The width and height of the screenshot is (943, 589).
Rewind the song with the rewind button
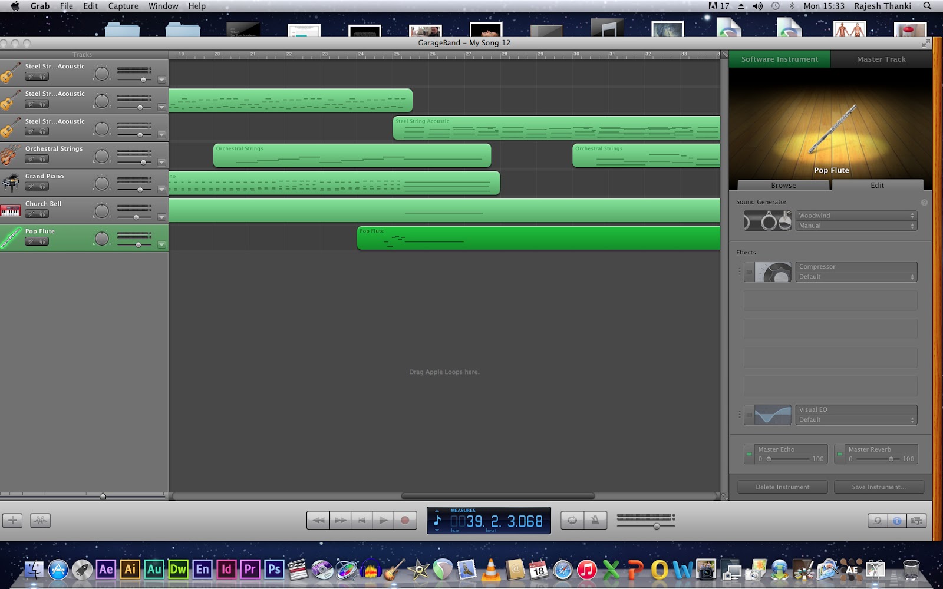[318, 520]
